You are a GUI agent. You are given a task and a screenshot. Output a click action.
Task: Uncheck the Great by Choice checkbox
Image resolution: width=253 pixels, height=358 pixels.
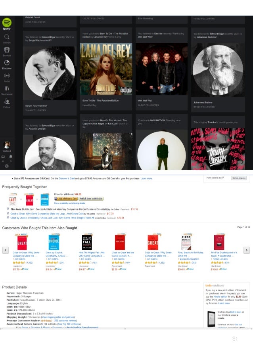click(x=8, y=217)
